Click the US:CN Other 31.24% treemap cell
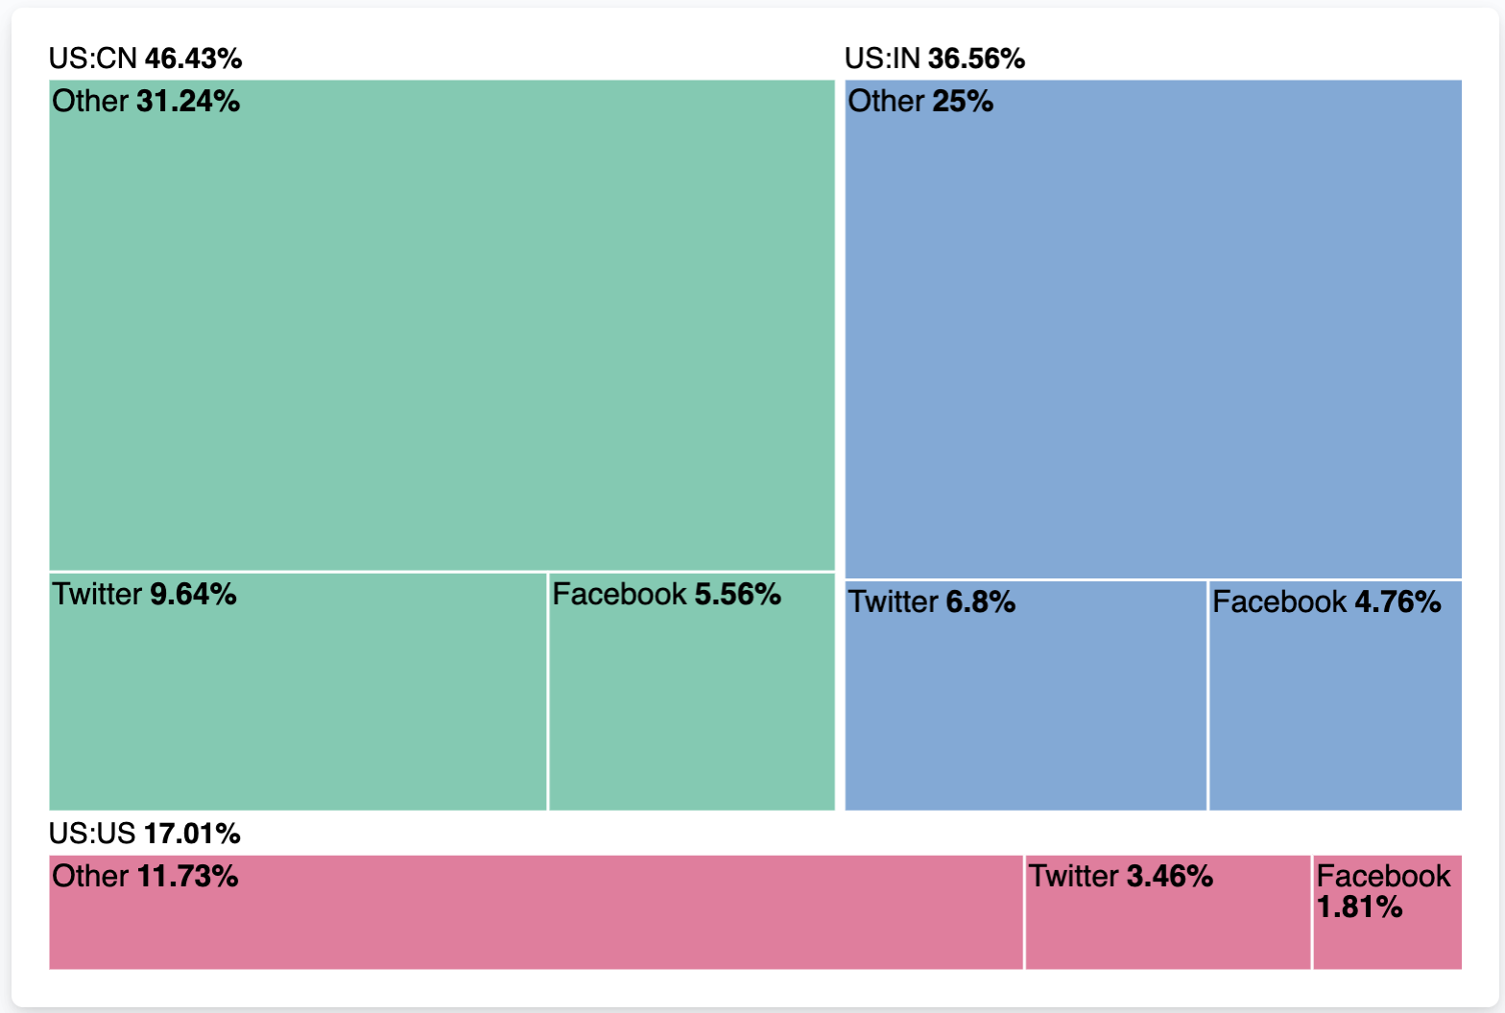Screen dimensions: 1505x1013 (442, 326)
